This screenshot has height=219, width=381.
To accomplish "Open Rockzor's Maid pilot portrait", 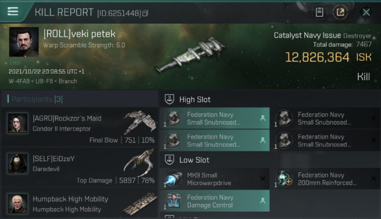I will pos(18,123).
